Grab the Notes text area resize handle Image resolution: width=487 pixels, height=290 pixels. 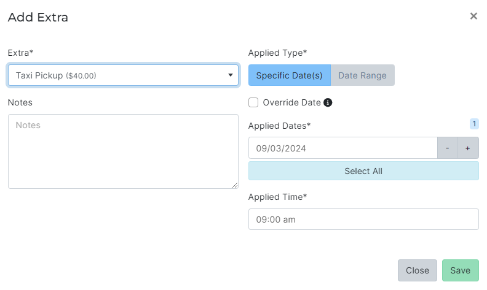click(235, 185)
